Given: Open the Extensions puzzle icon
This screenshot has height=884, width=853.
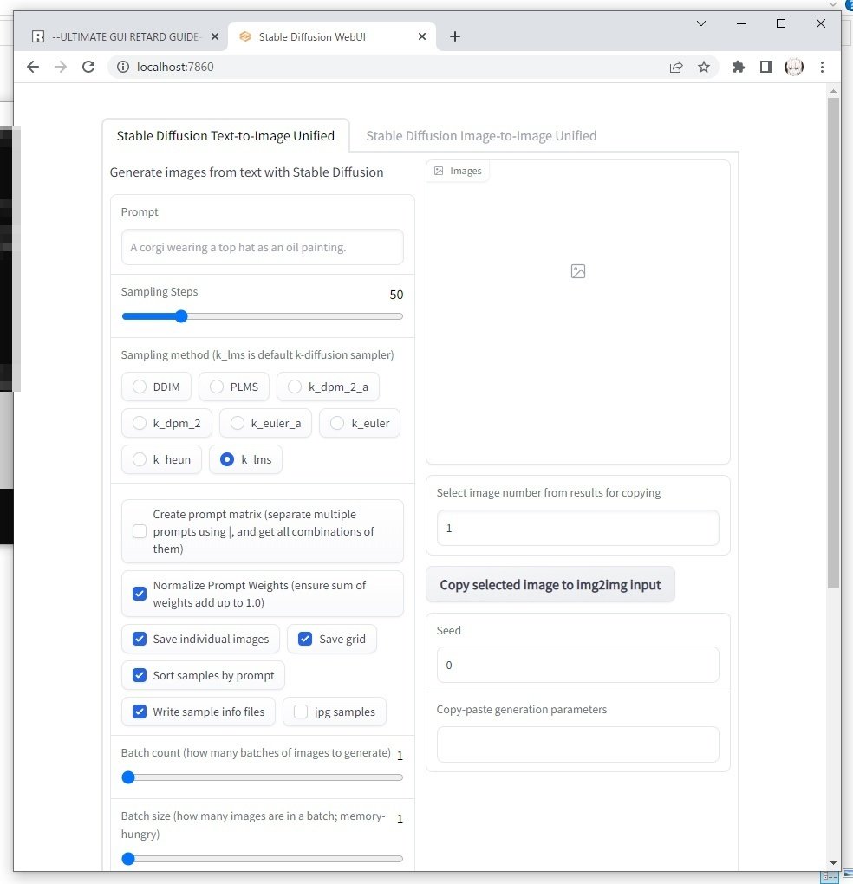Looking at the screenshot, I should [x=738, y=67].
